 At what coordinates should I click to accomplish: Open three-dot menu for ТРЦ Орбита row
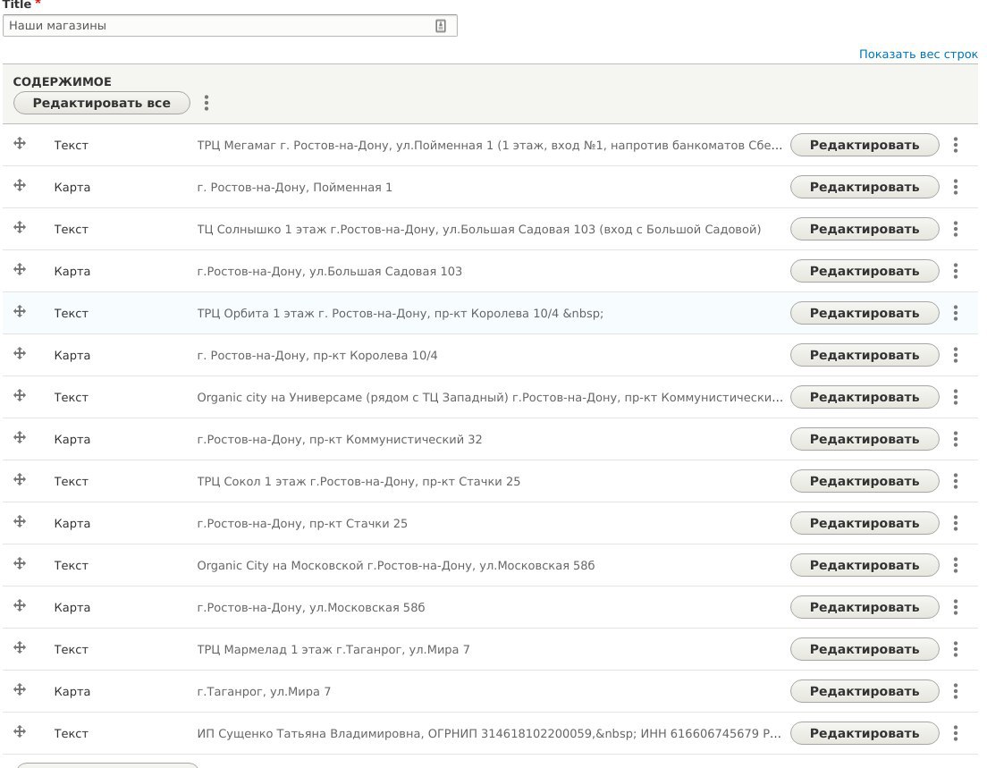[956, 313]
